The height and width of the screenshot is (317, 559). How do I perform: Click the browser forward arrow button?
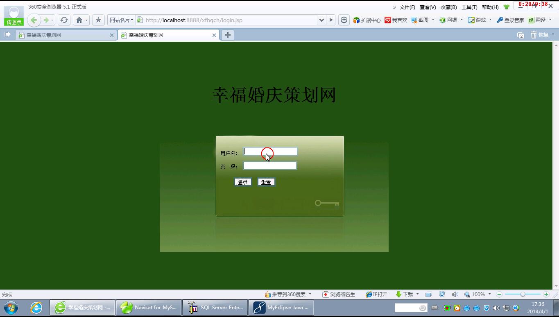(x=46, y=20)
